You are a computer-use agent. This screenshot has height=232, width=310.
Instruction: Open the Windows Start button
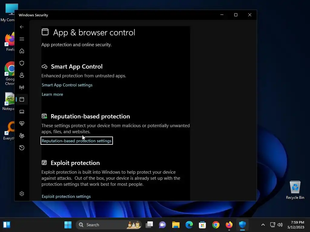click(x=68, y=225)
